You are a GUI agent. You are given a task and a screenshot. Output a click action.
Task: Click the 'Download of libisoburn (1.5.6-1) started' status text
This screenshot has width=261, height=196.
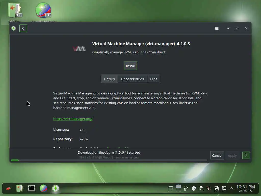(x=109, y=153)
